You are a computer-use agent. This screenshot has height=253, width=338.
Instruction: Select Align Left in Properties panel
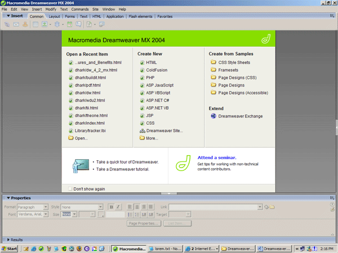(x=130, y=207)
